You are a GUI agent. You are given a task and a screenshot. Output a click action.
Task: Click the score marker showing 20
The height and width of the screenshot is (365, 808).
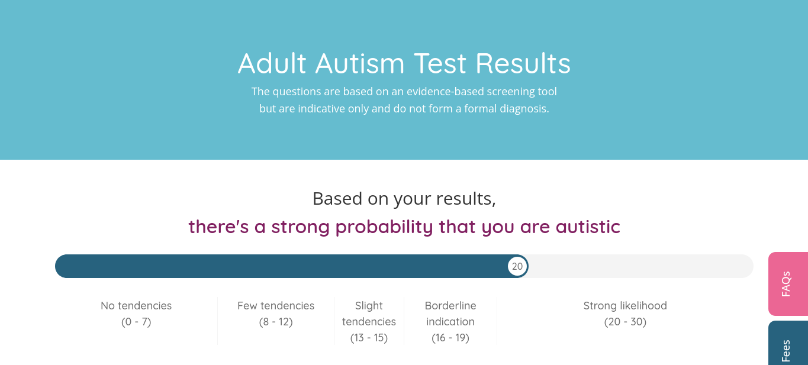517,266
